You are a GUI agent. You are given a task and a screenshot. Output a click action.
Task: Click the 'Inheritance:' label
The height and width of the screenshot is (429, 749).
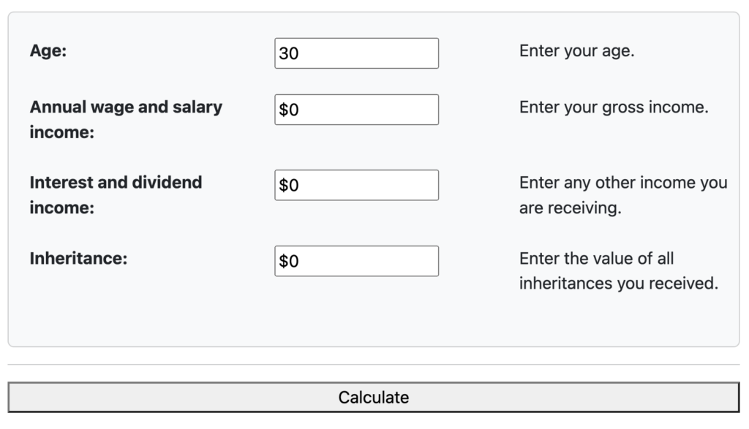(78, 259)
